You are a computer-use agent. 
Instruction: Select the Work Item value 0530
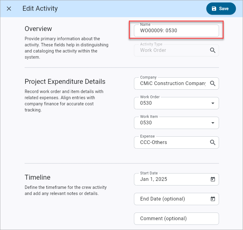point(146,123)
